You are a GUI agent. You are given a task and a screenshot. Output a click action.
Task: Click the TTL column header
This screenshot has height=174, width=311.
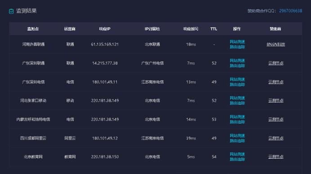pos(214,29)
